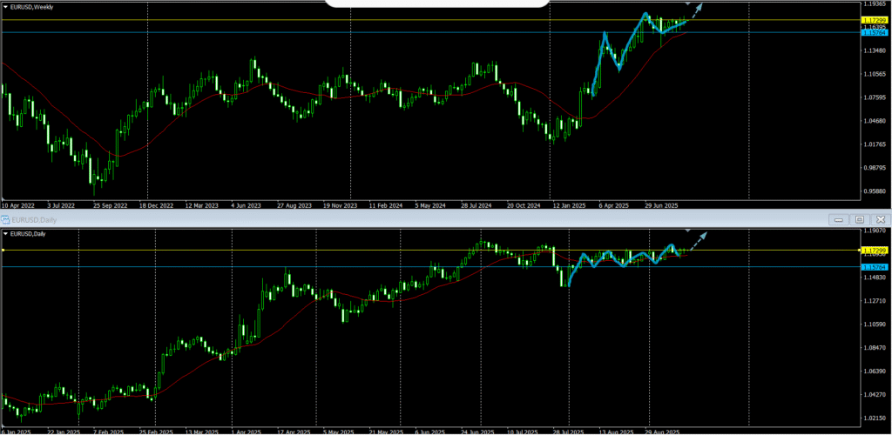Expand the EURUSD,Weekly chart dropdown triangle
The image size is (892, 435).
(5, 5)
